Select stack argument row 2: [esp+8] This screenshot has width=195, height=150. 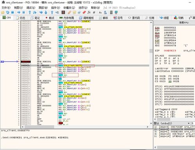coord(175,129)
